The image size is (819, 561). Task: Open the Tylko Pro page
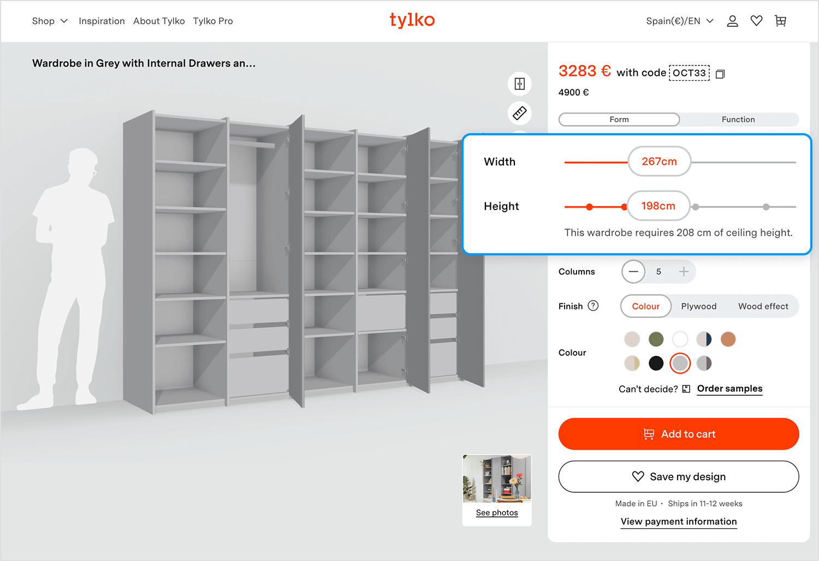(x=213, y=21)
